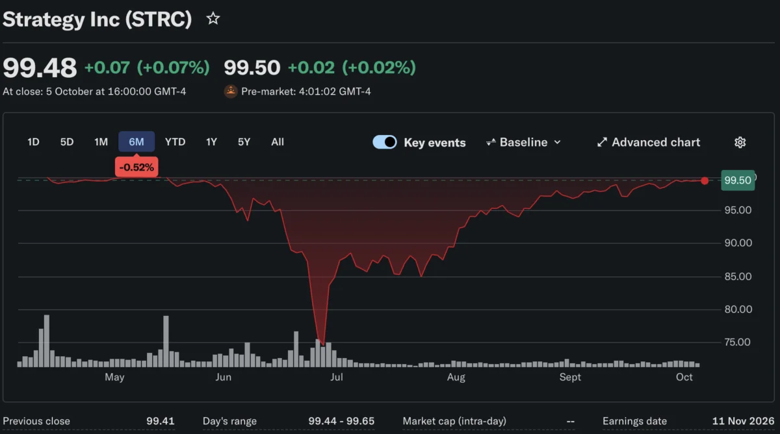Switch to the 1M range

tap(101, 142)
